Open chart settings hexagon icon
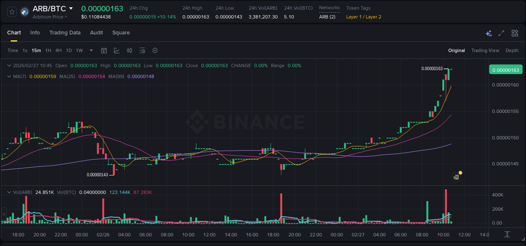526x246 pixels. pyautogui.click(x=155, y=50)
